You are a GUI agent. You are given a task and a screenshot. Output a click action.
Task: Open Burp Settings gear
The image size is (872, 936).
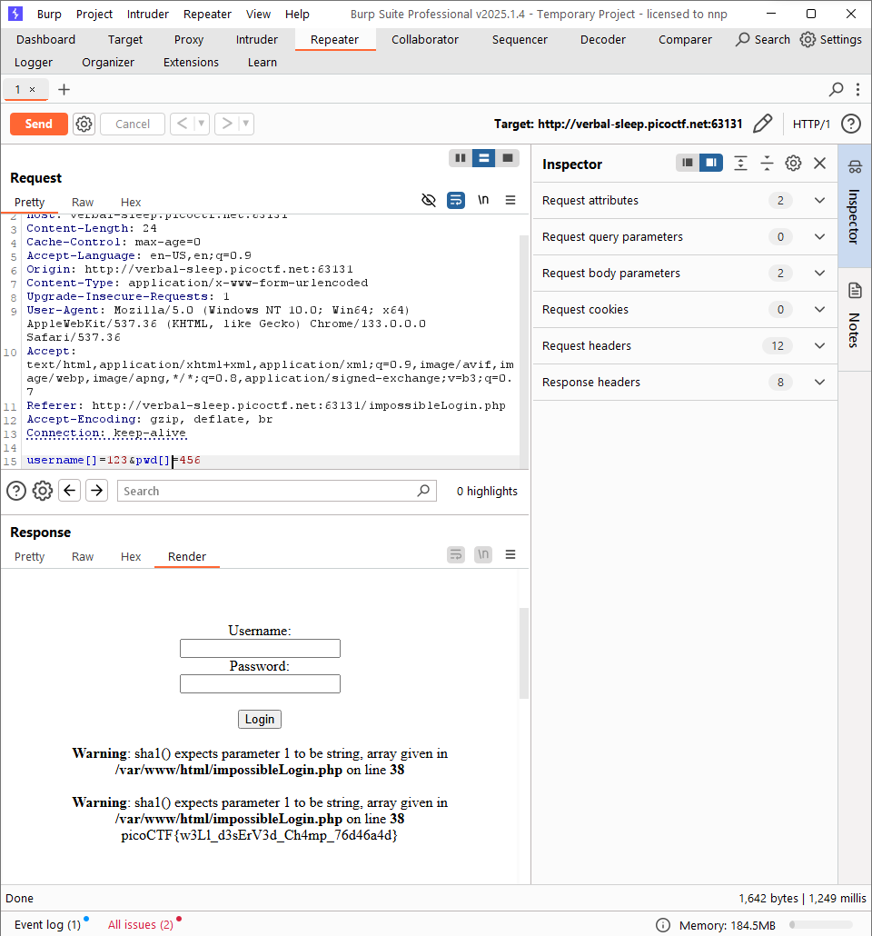pyautogui.click(x=831, y=39)
